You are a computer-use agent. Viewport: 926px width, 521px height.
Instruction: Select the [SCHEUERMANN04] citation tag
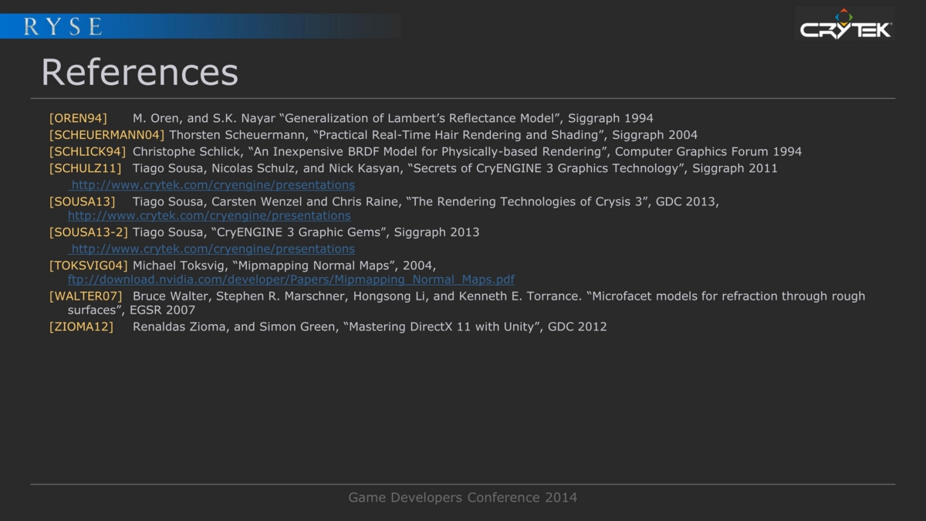[106, 135]
